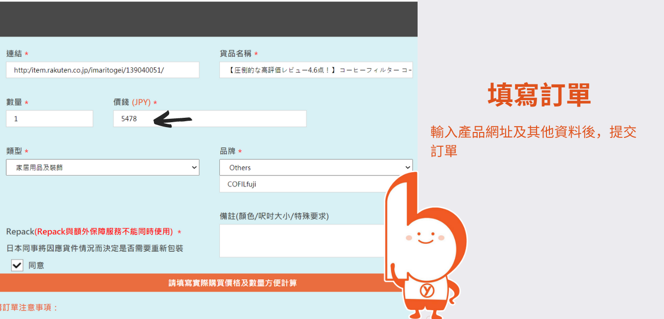Click the 同意 label text
Screen dimensions: 664x319
(x=36, y=265)
